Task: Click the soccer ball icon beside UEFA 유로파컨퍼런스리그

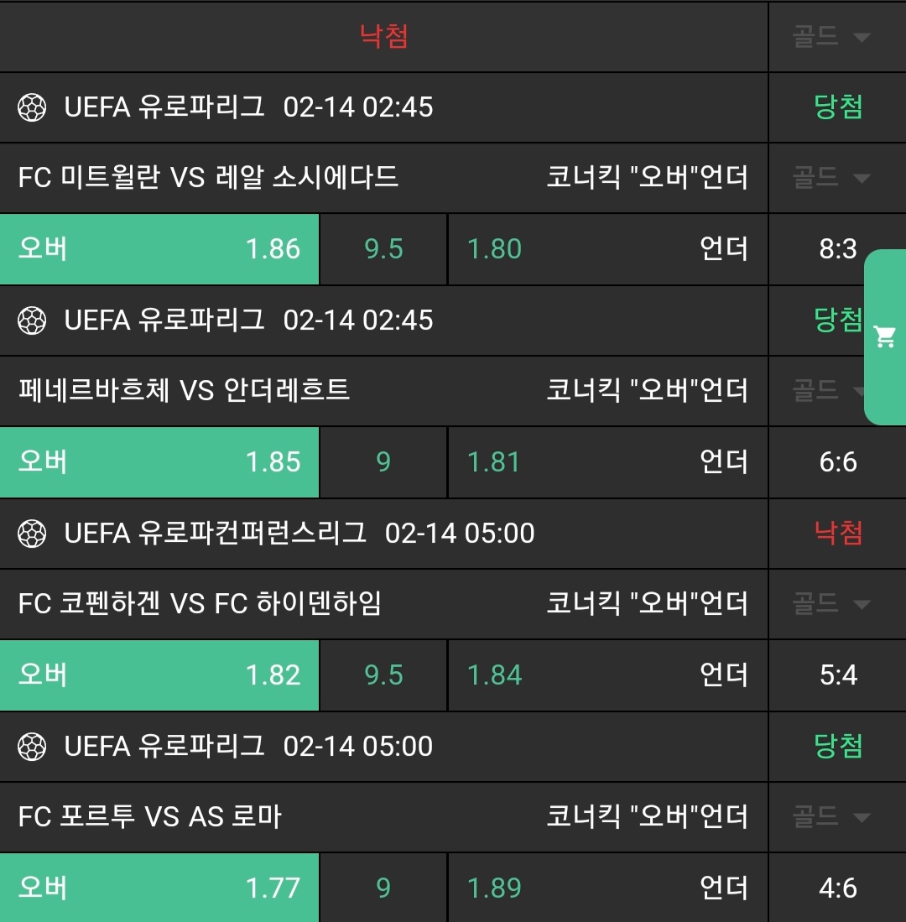Action: (32, 534)
